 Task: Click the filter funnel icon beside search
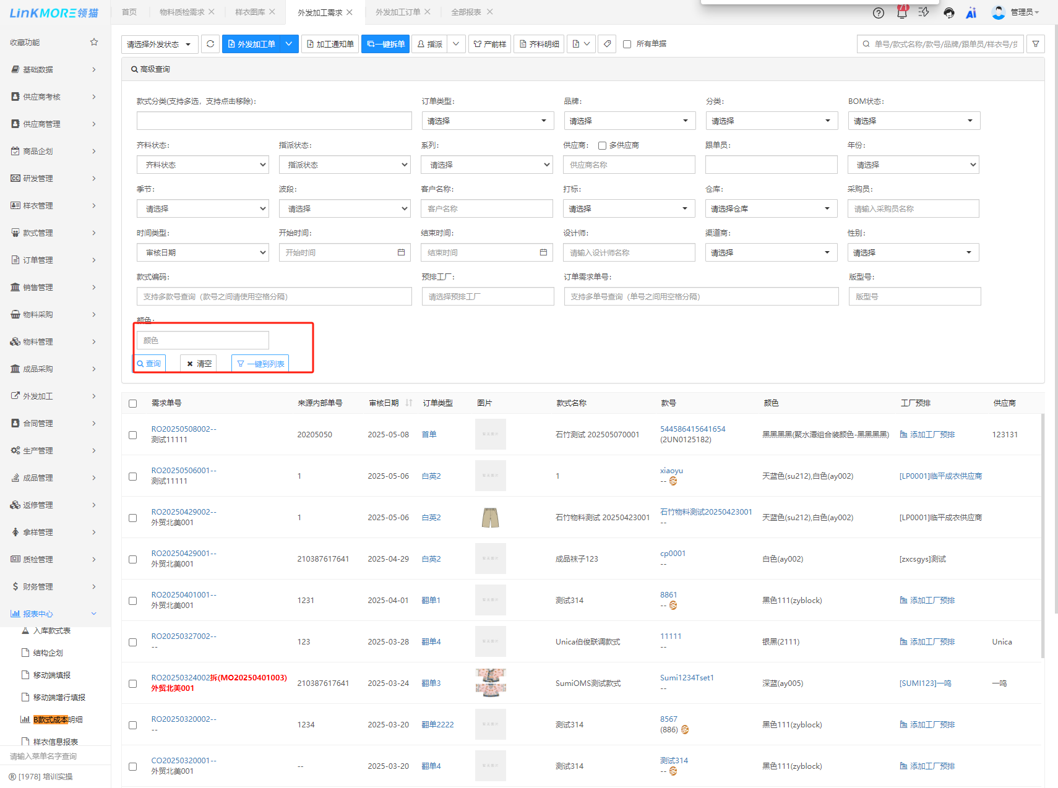pos(1035,44)
